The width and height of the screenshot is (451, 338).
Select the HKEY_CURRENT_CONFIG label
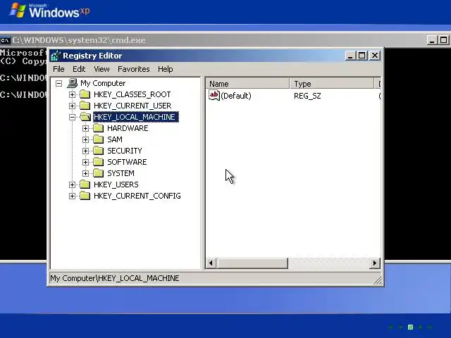[137, 196]
